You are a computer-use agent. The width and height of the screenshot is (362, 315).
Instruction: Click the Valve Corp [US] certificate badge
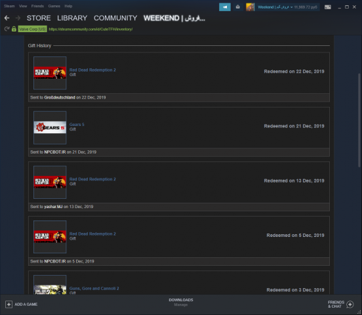[33, 29]
